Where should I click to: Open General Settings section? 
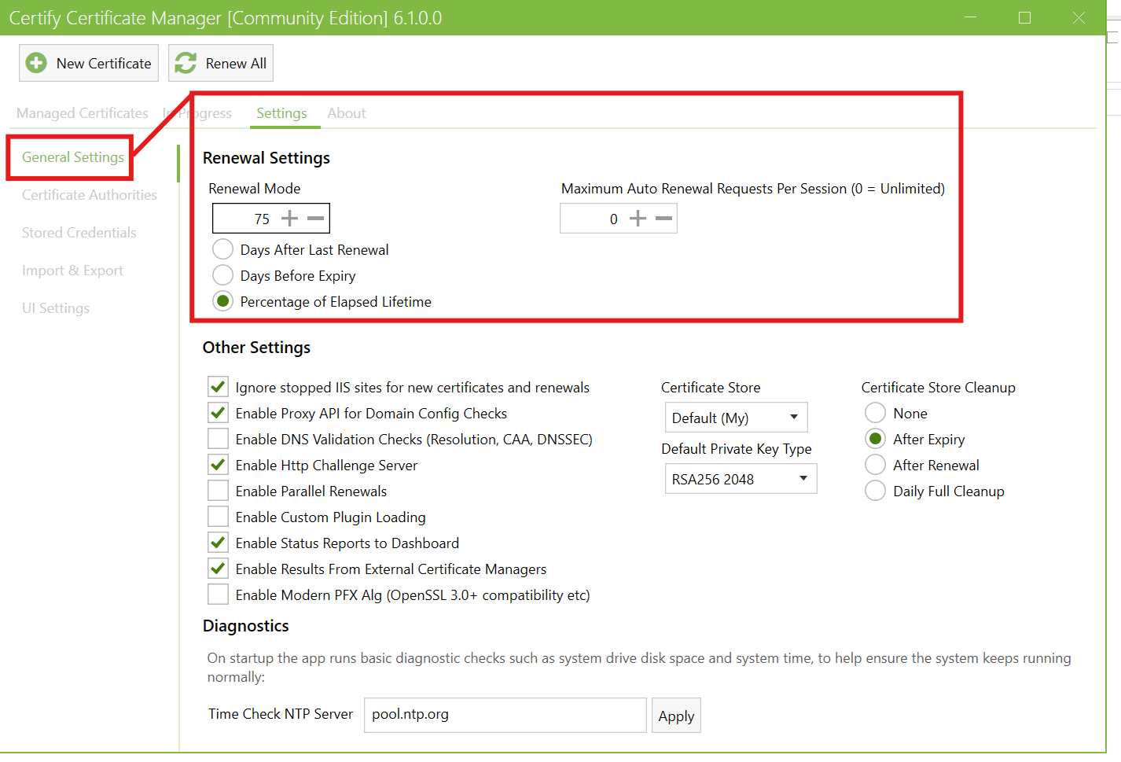click(73, 157)
